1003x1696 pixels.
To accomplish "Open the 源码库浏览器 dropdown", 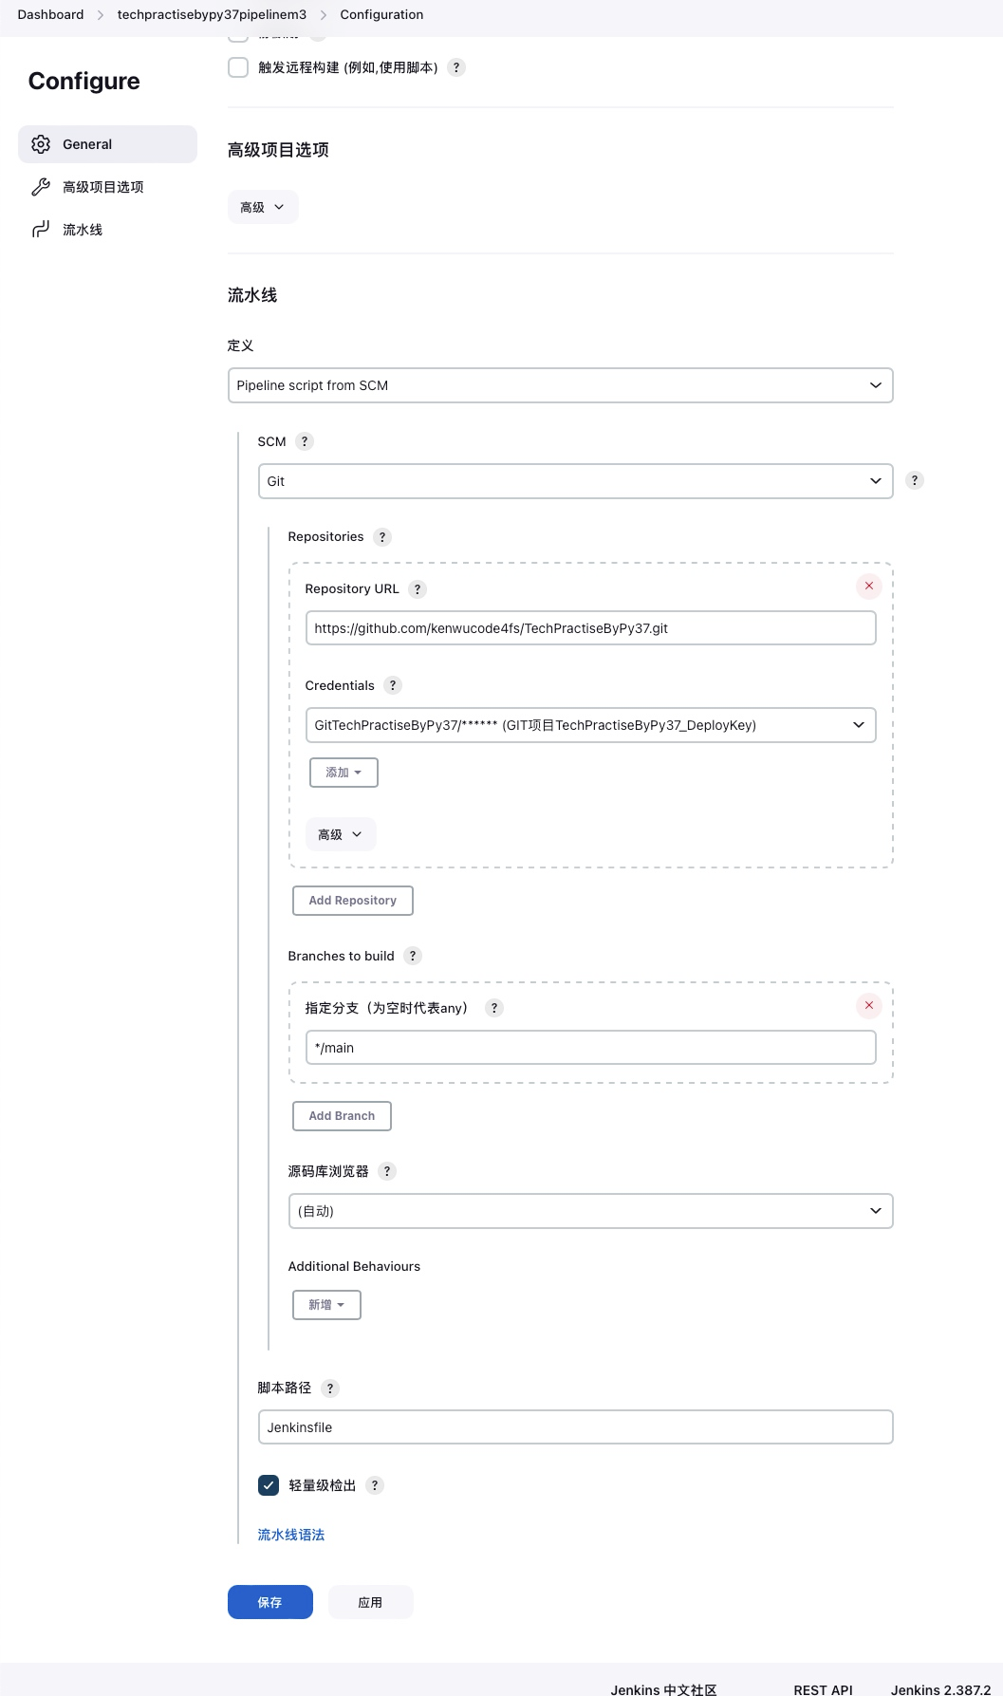I will 589,1211.
